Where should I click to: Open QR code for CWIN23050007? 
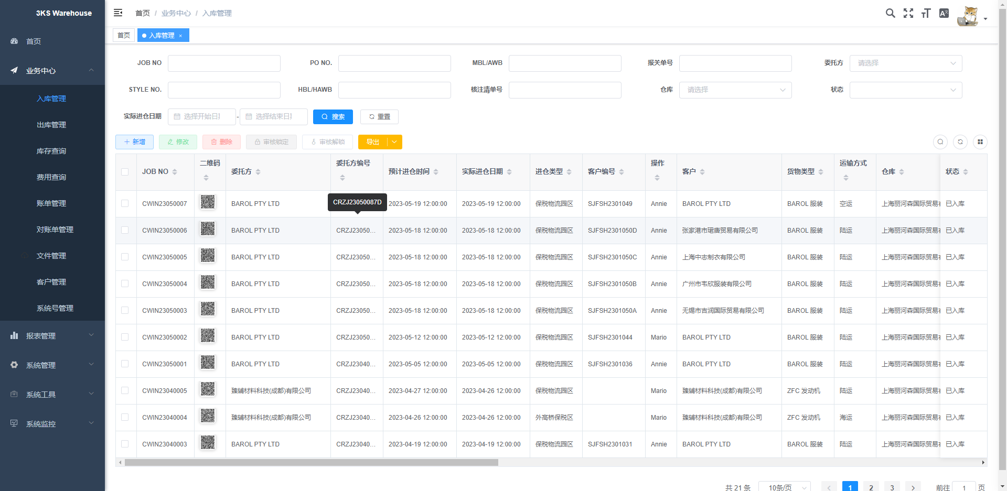(x=208, y=202)
